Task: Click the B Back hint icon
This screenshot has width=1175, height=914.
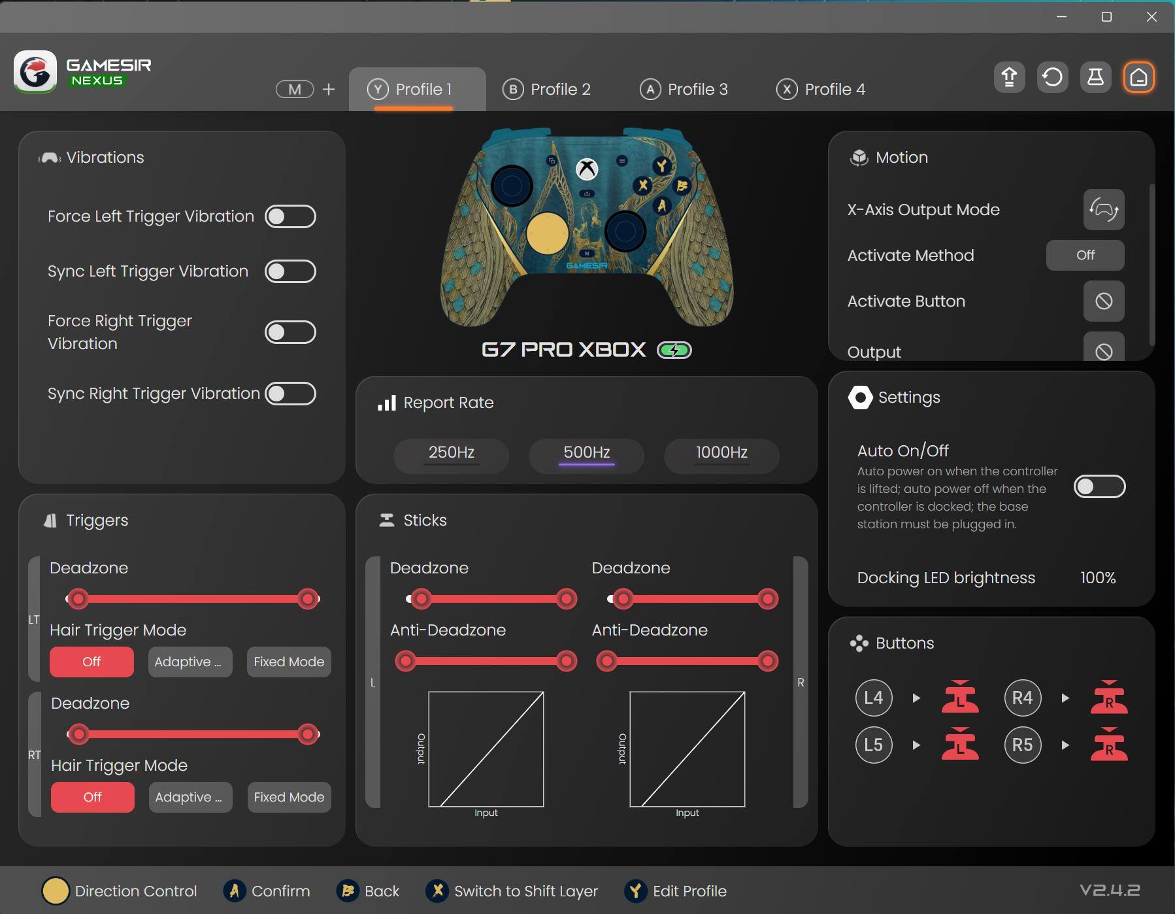Action: point(348,890)
